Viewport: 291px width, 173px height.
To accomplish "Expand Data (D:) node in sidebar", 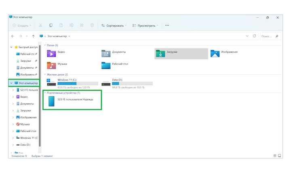I will point(13,145).
